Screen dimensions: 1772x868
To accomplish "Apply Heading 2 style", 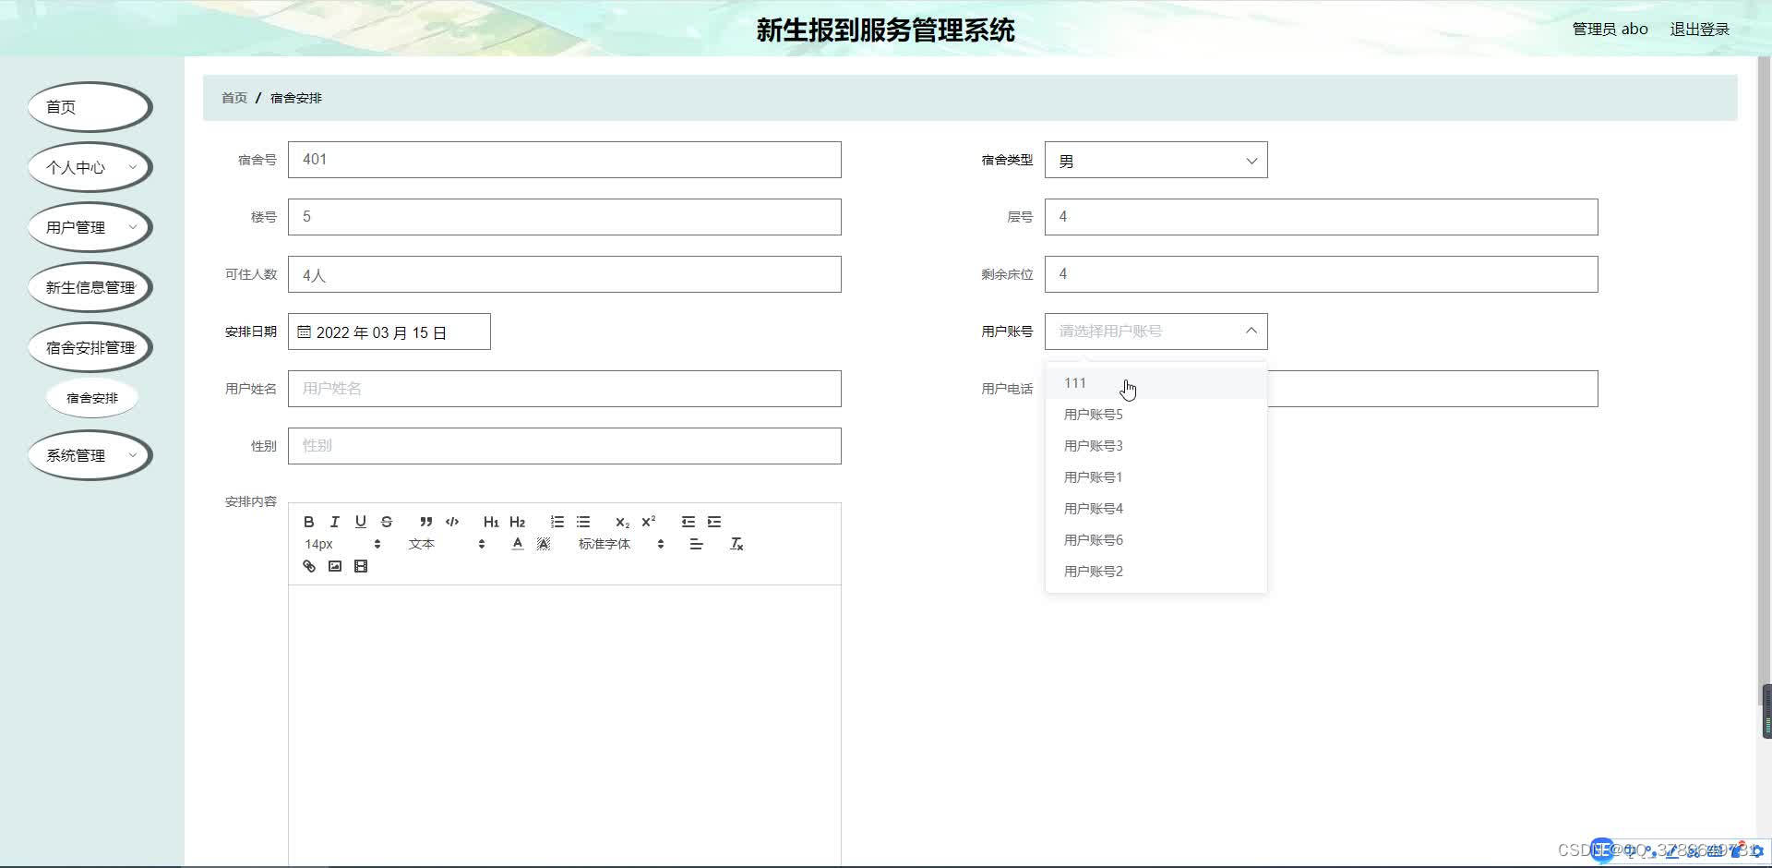I will click(517, 522).
